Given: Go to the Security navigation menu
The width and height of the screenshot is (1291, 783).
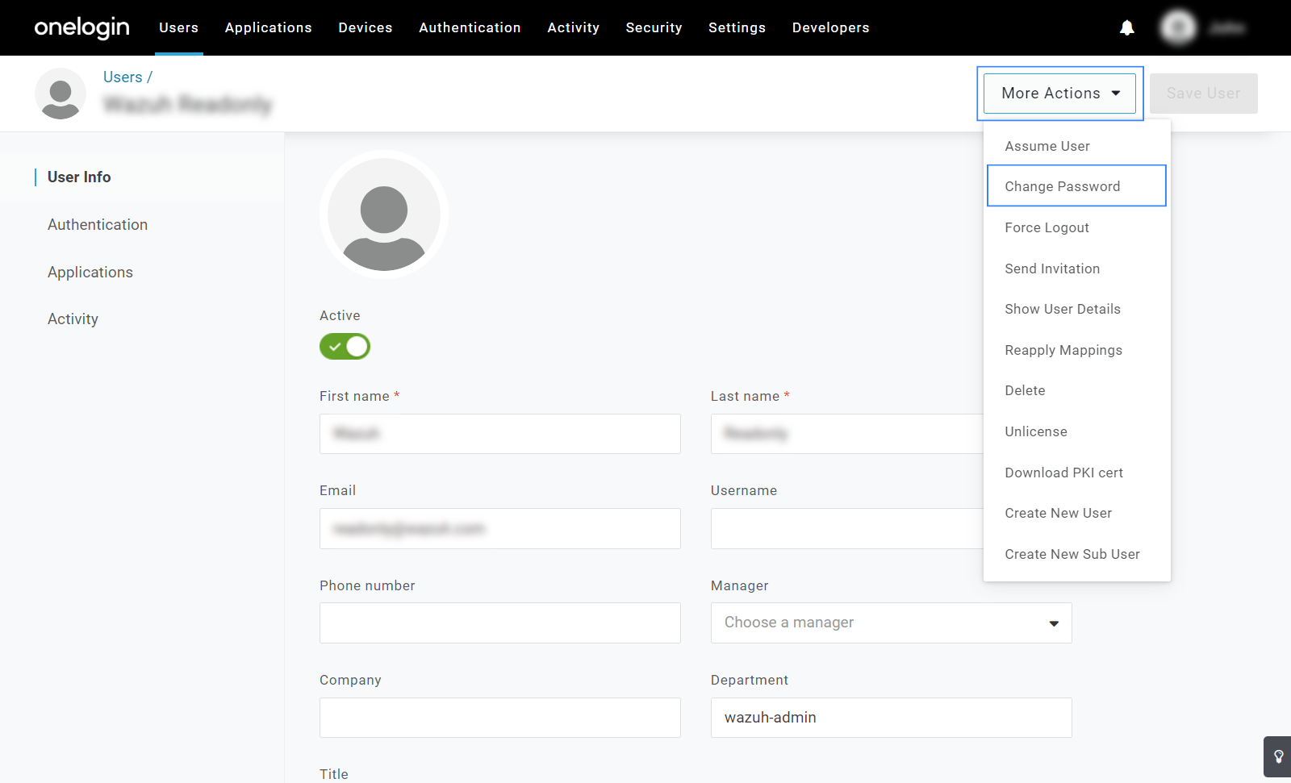Looking at the screenshot, I should [654, 27].
